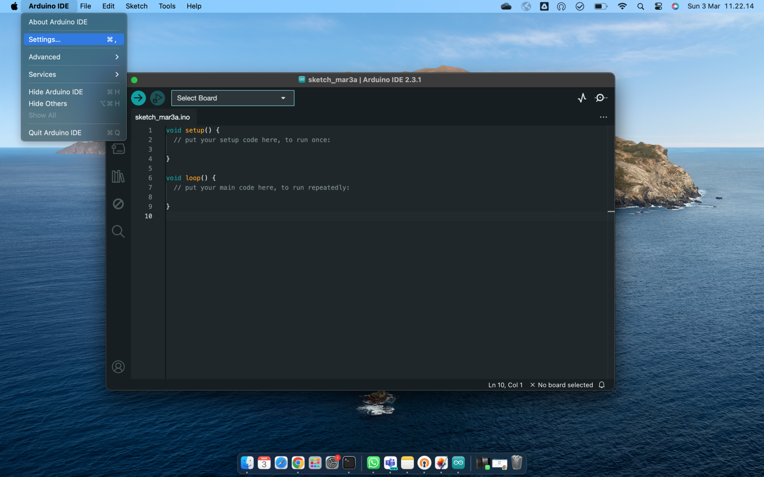The image size is (764, 477).
Task: Open Control Center in menu bar
Action: [x=658, y=6]
